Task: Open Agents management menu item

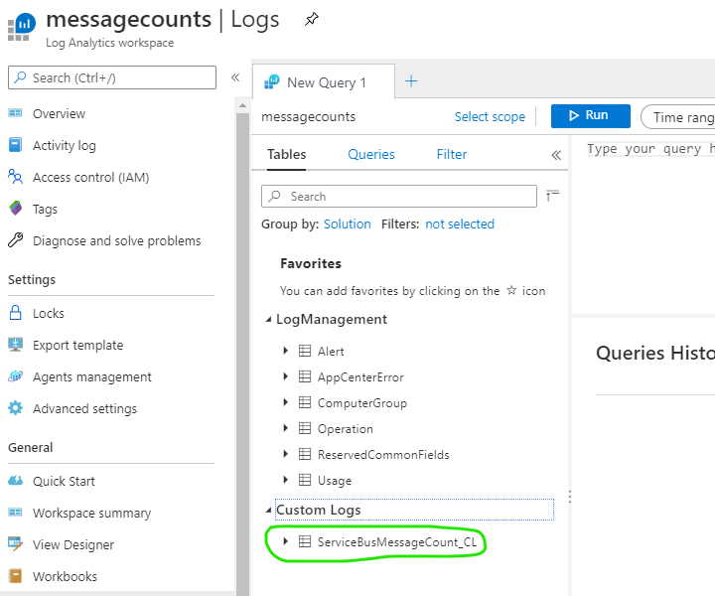Action: [x=91, y=377]
